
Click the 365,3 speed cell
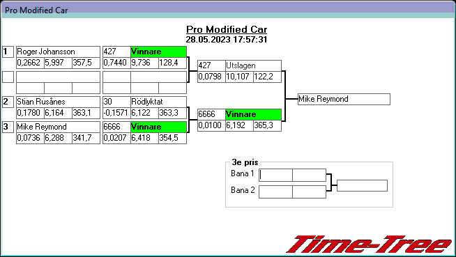[x=267, y=125]
